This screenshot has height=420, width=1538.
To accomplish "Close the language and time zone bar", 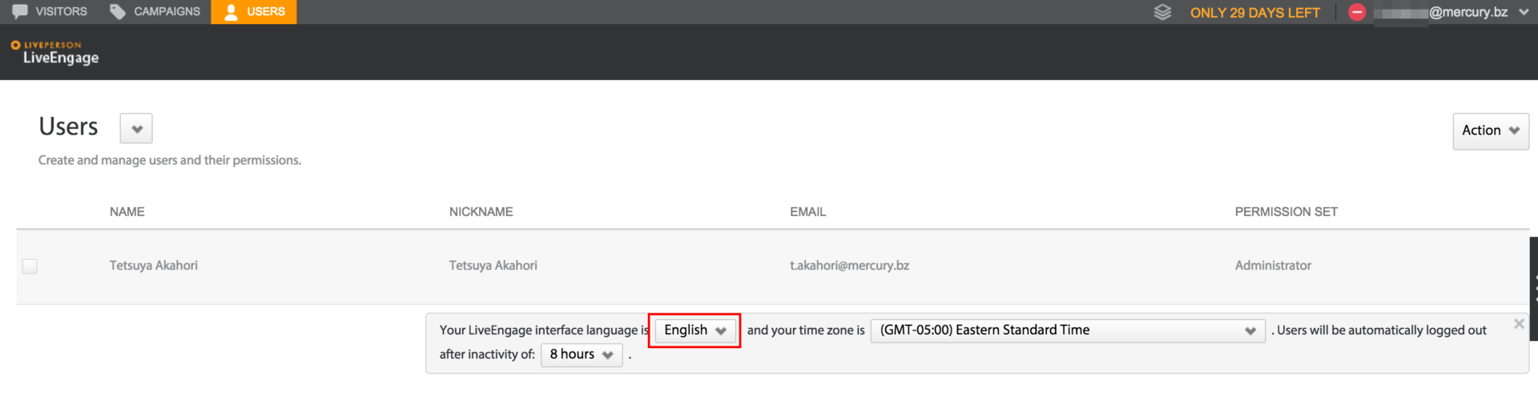I will point(1518,324).
